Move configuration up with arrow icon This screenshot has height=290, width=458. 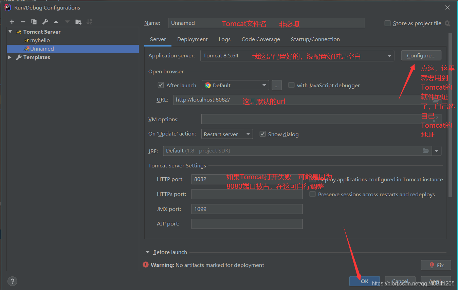click(x=56, y=22)
